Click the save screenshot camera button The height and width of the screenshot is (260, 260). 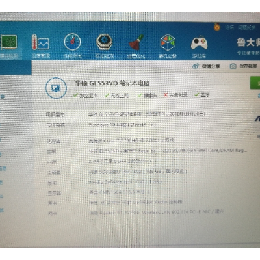click(243, 66)
